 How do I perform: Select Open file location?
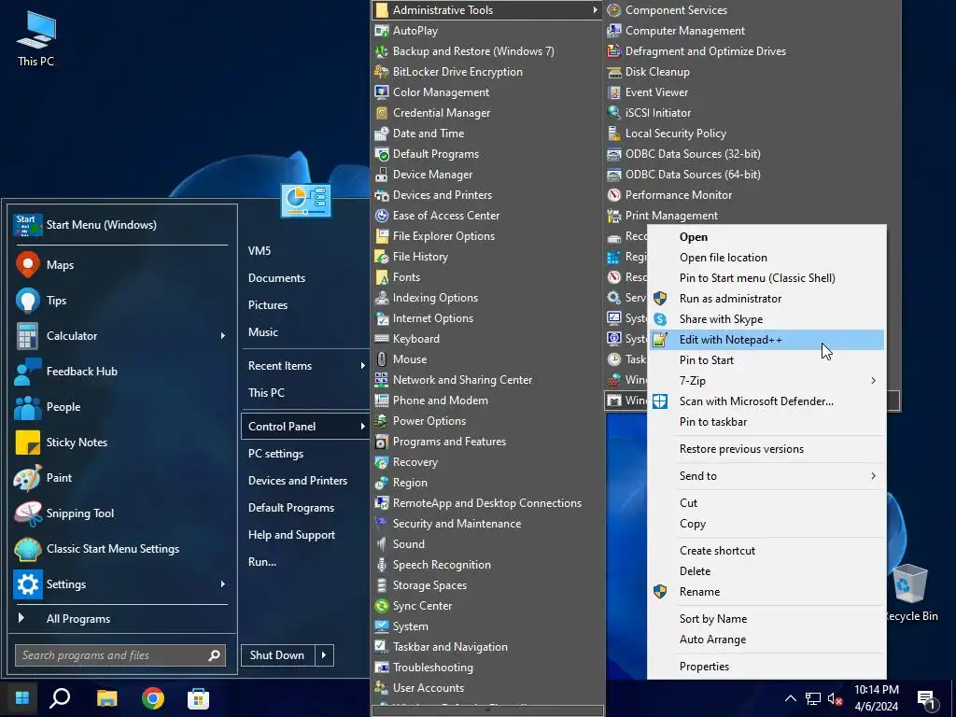[767, 258]
